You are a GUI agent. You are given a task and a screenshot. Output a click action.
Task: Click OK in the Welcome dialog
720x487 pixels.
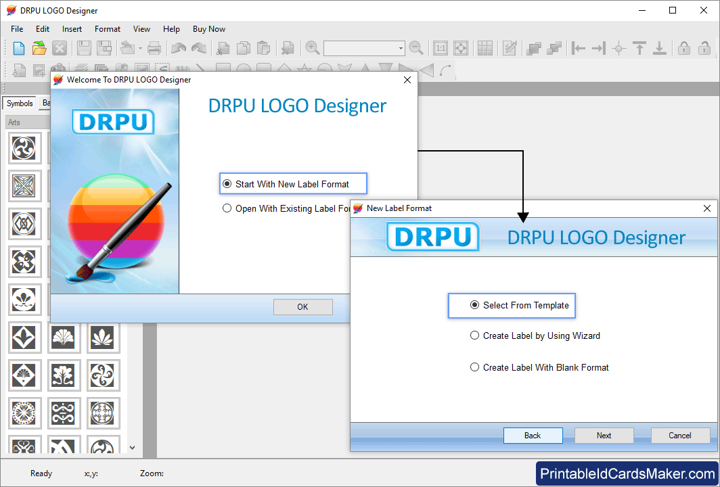tap(302, 307)
